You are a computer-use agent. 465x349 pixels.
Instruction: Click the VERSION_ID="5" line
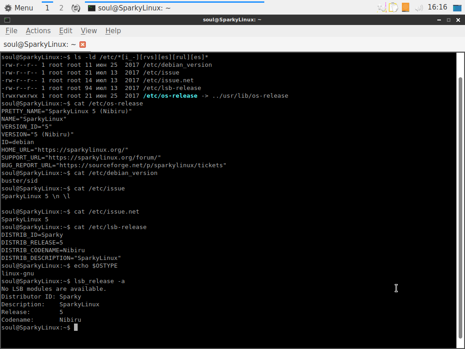point(27,127)
